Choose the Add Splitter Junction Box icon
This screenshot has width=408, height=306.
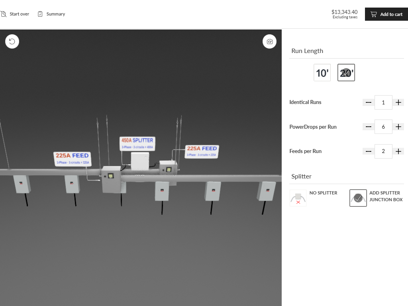(x=358, y=198)
